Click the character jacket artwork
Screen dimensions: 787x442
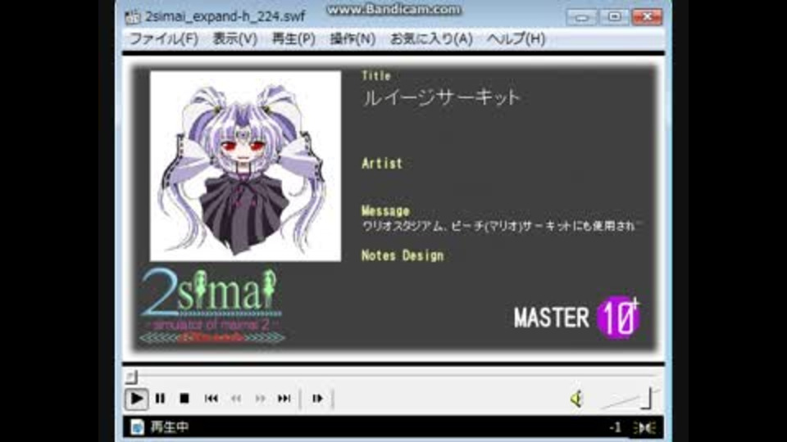245,166
